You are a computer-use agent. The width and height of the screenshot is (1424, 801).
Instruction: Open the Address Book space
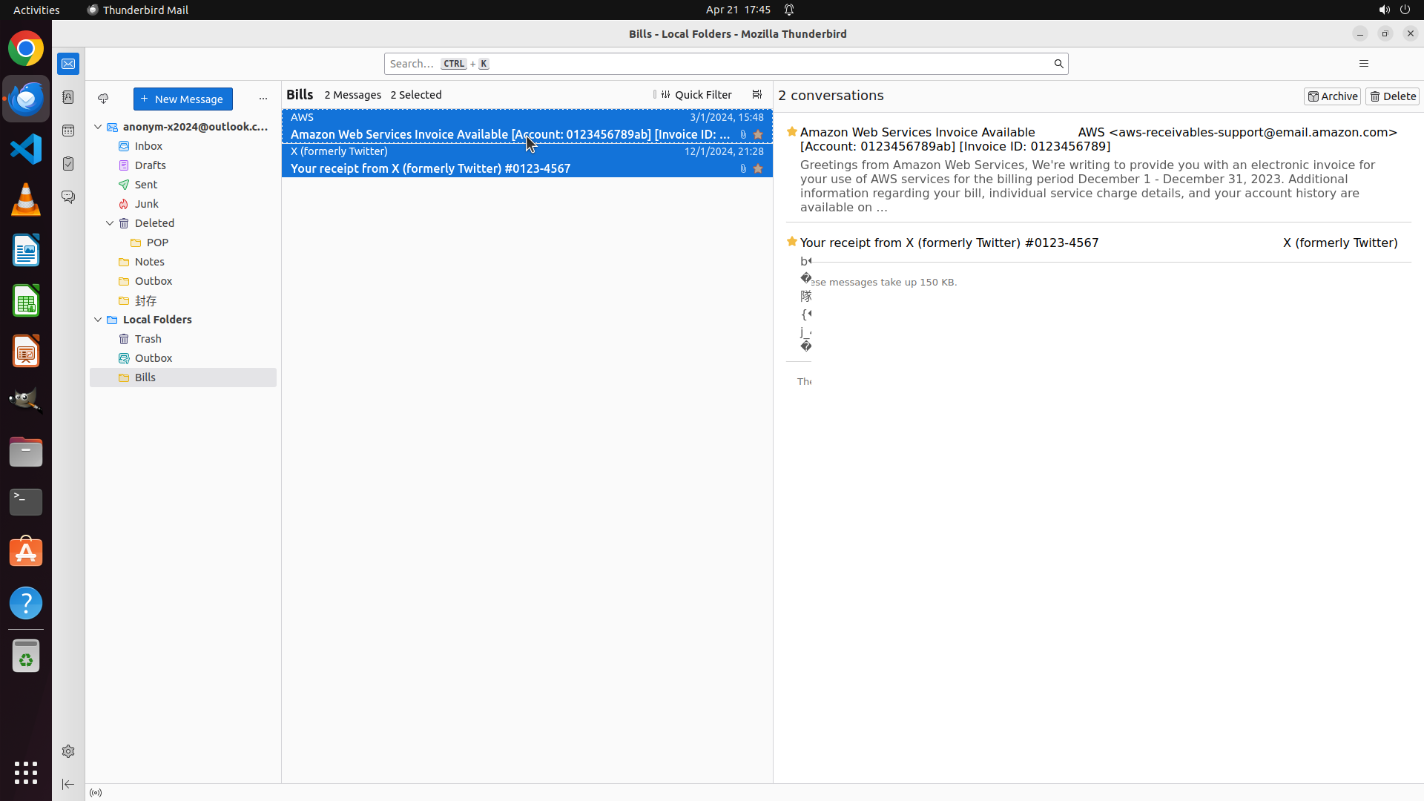click(68, 97)
